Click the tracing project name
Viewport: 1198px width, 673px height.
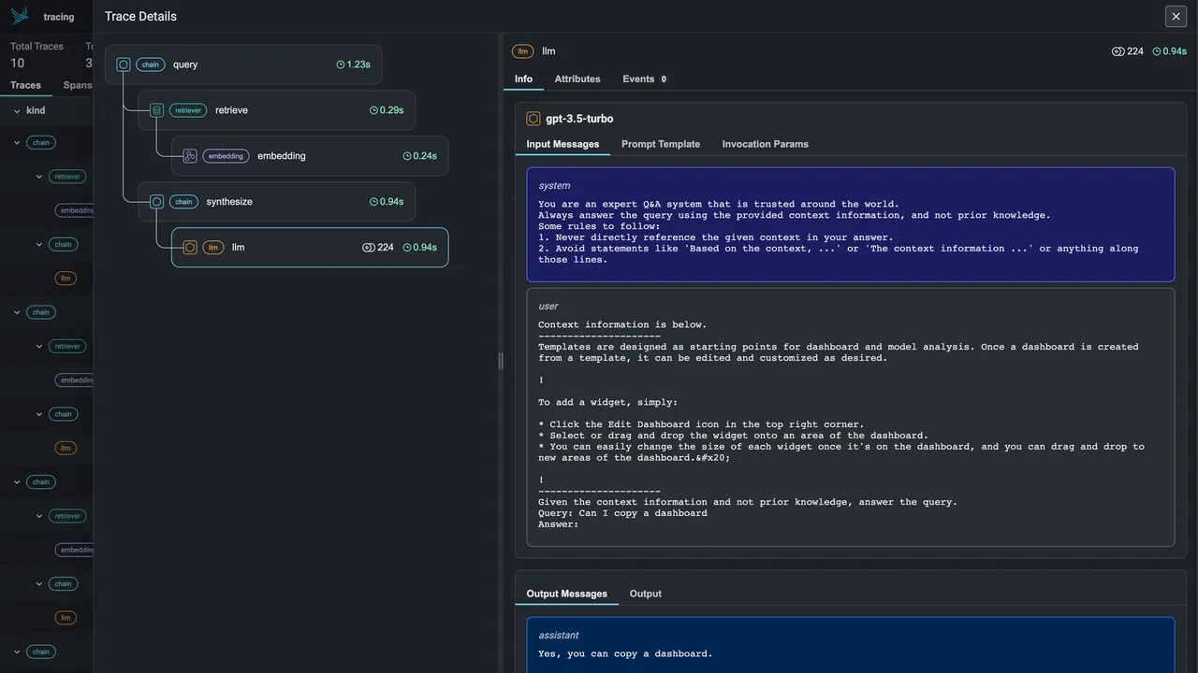pos(59,17)
